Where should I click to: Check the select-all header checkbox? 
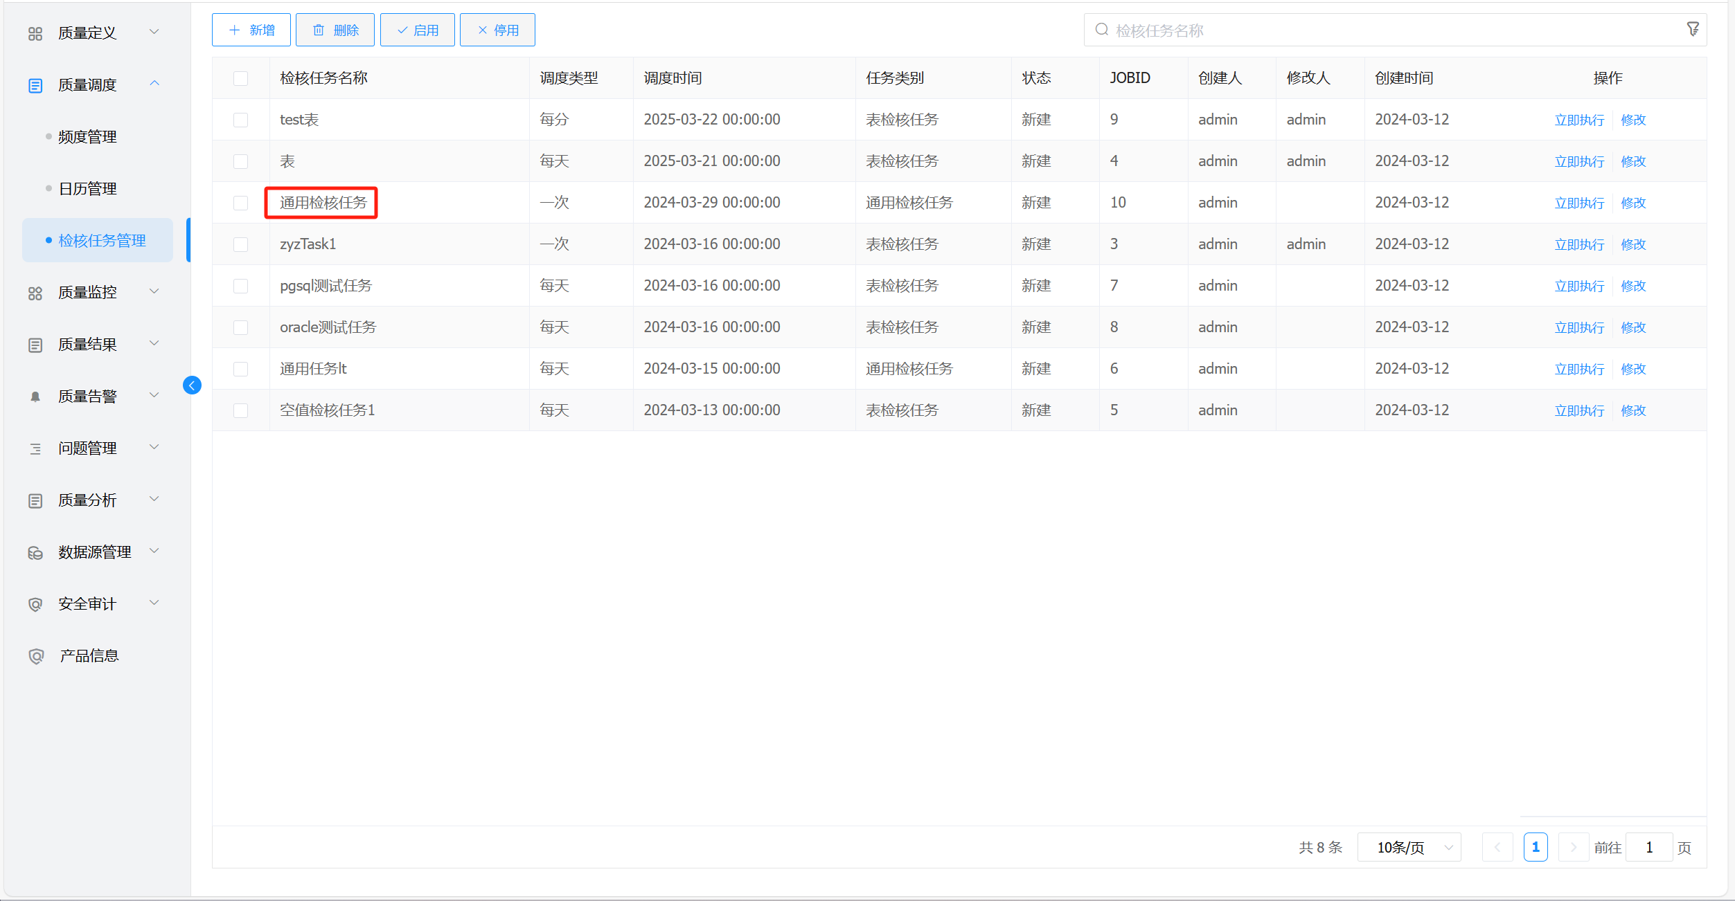tap(240, 78)
